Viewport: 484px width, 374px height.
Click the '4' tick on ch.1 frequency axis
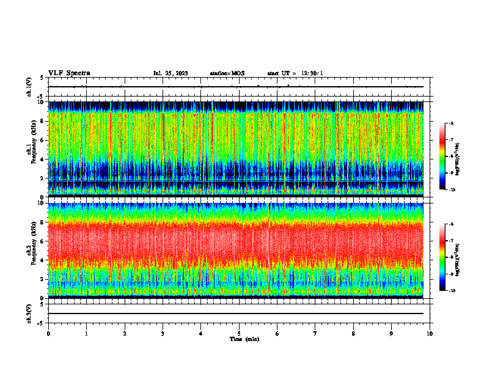[x=43, y=159]
